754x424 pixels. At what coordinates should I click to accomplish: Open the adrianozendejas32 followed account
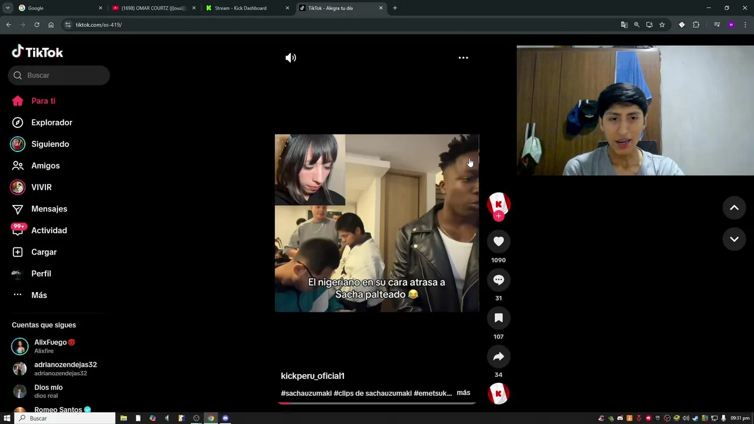pos(54,369)
